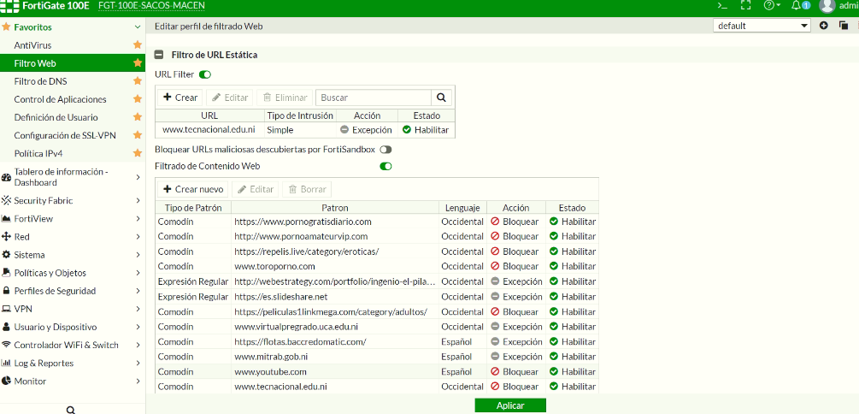Select Filtro de DNS in sidebar
Viewport: 859px width, 414px height.
pyautogui.click(x=40, y=81)
